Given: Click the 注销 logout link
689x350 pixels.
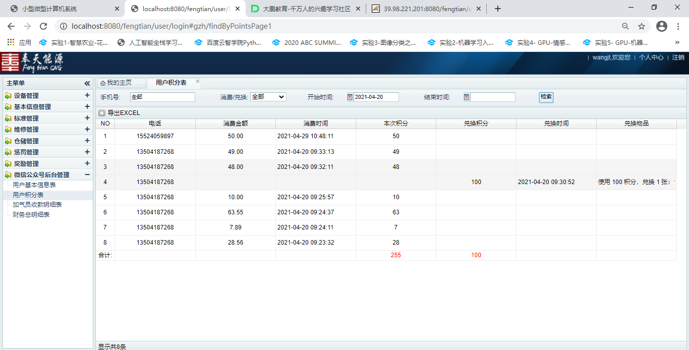Looking at the screenshot, I should 678,57.
